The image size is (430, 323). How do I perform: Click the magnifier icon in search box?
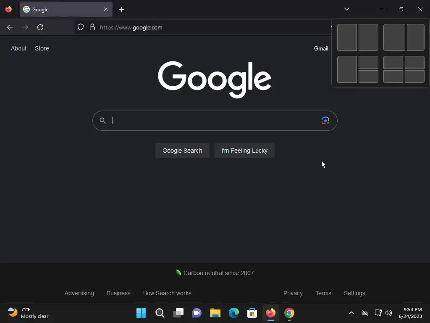[x=102, y=121]
